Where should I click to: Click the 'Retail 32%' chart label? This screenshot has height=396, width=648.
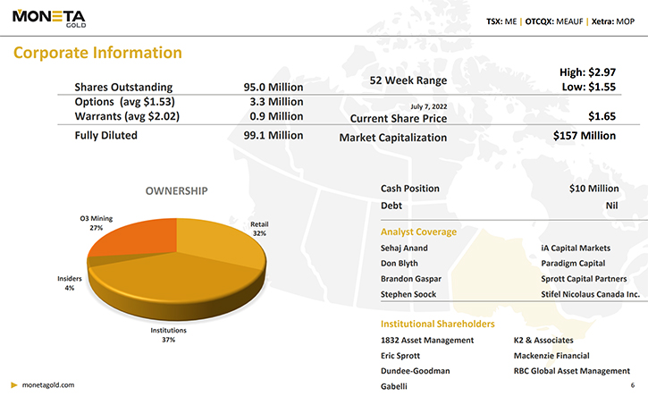point(259,229)
